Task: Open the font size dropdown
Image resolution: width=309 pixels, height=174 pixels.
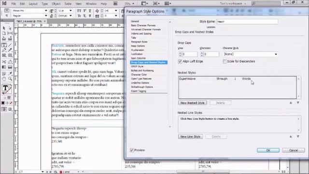Action: pos(70,11)
